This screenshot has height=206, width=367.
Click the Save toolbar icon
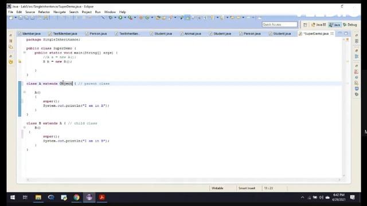(x=21, y=18)
